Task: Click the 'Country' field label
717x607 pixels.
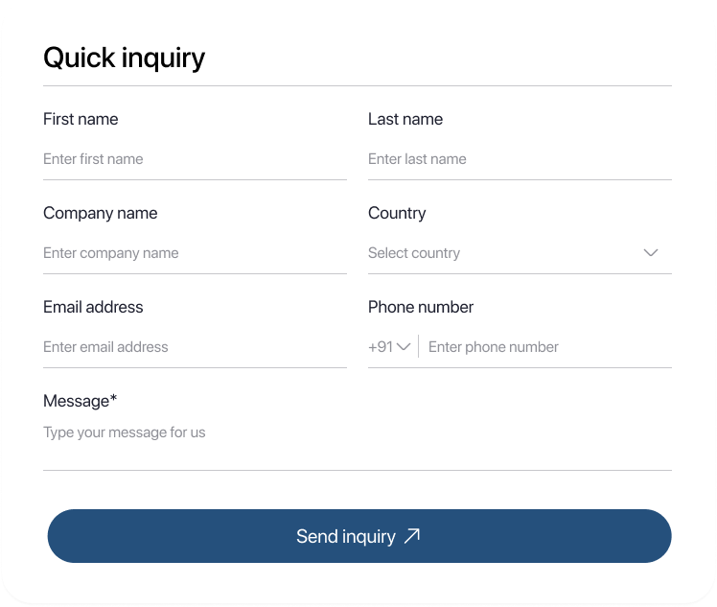Action: pos(397,213)
